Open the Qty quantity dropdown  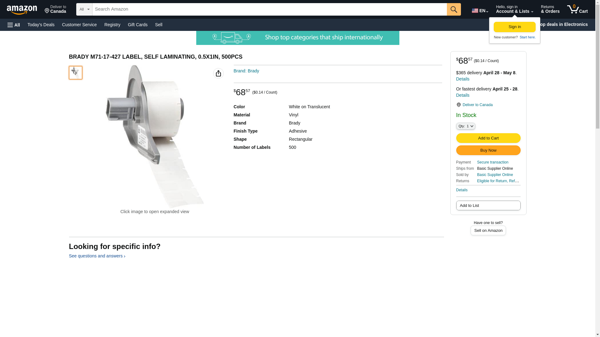[466, 126]
